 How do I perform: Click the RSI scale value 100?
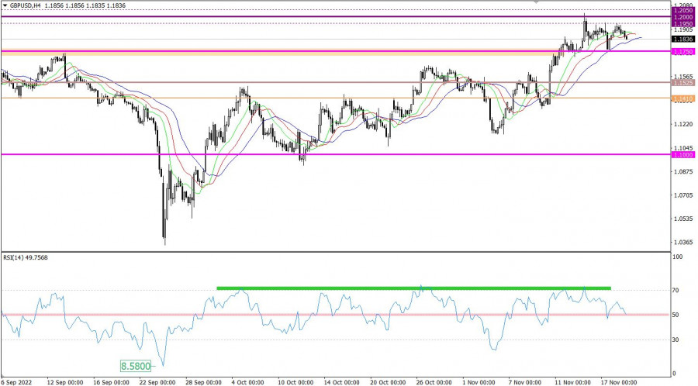point(678,257)
